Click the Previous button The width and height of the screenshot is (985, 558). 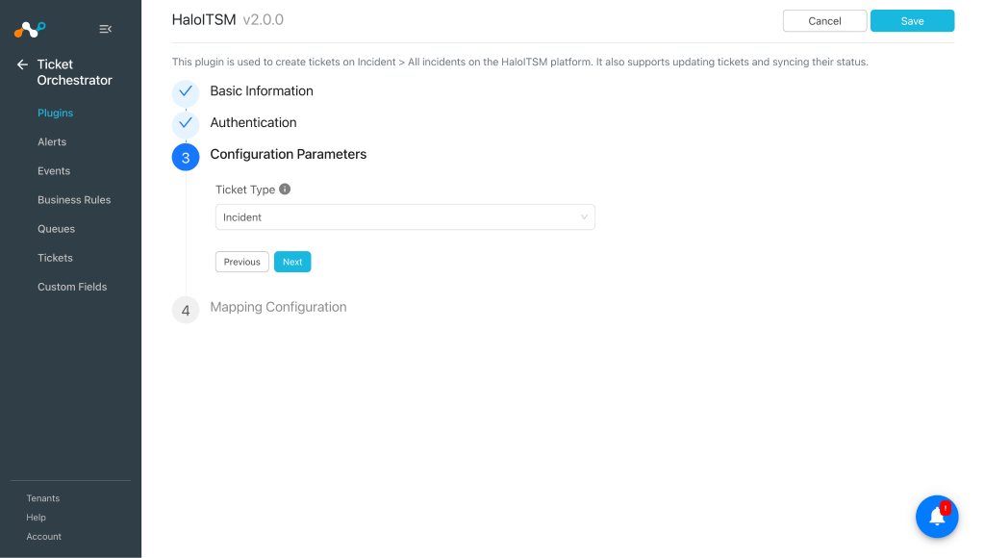coord(241,262)
